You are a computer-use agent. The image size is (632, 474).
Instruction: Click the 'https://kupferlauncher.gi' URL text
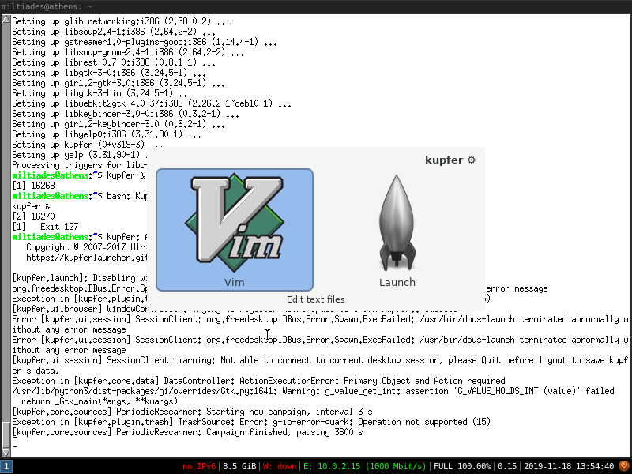tap(87, 258)
